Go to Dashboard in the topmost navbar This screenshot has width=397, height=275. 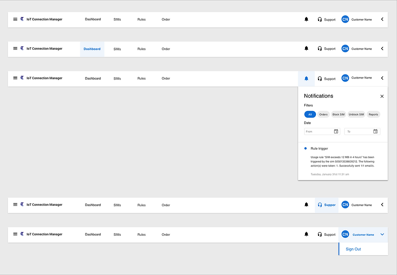click(x=93, y=19)
